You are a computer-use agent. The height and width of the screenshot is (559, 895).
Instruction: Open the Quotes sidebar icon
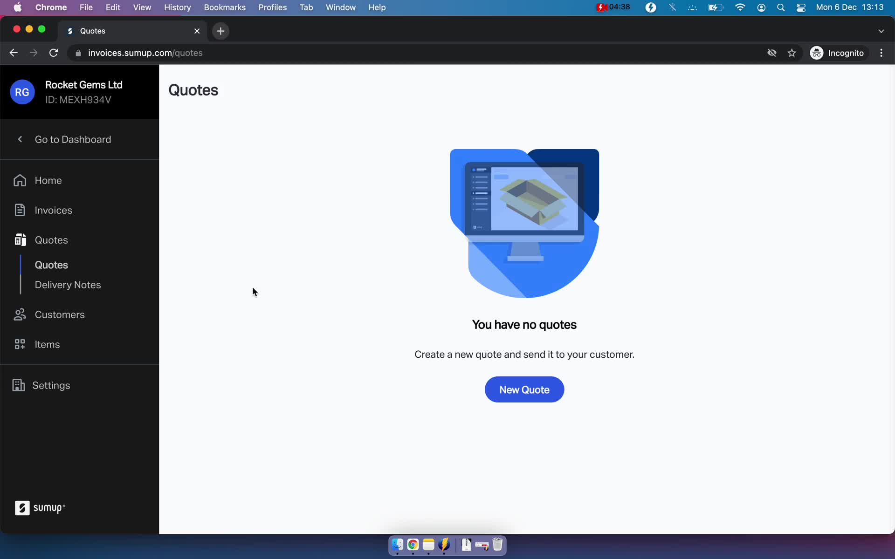click(x=20, y=239)
